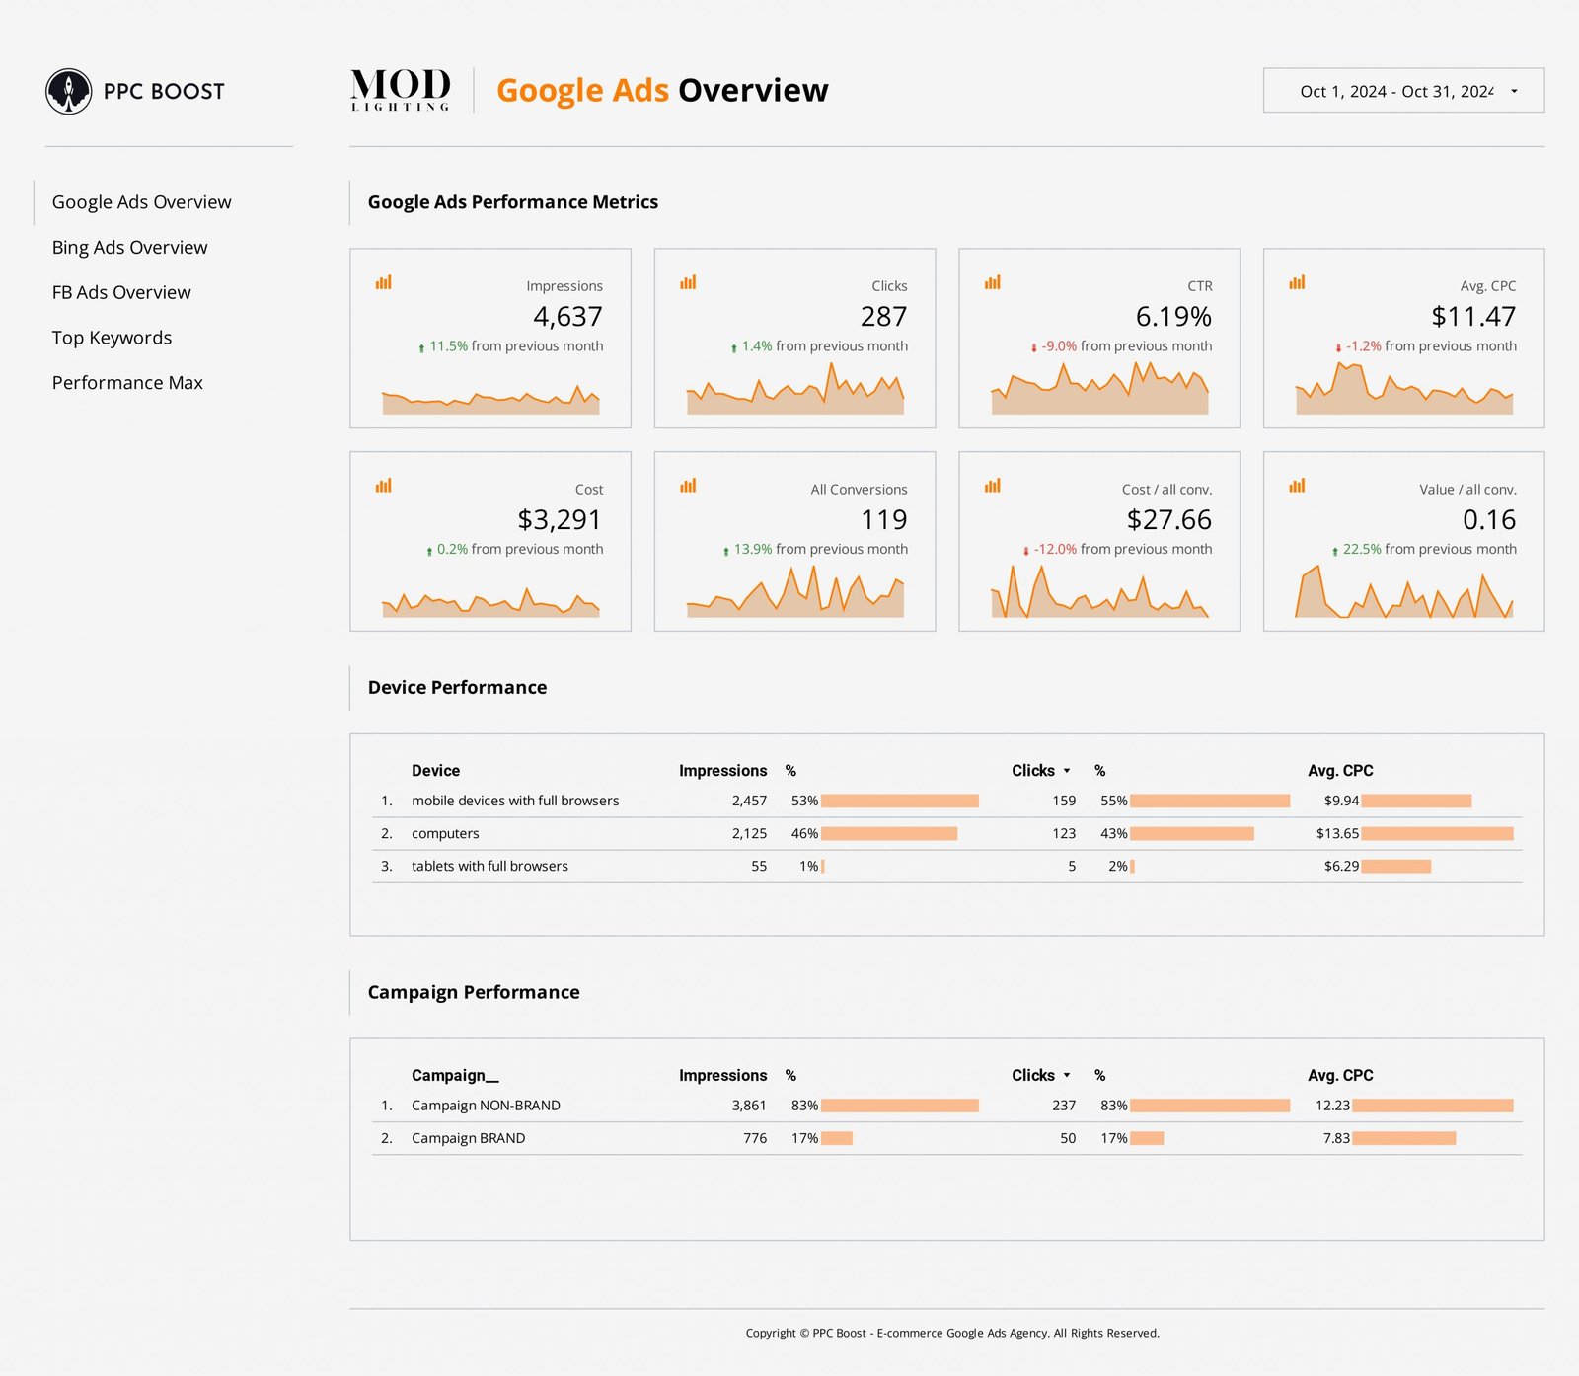Navigate to Performance Max page
Viewport: 1579px width, 1376px height.
coord(127,383)
